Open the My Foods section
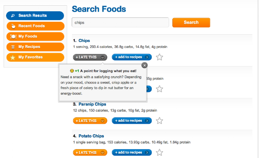 pos(35,36)
